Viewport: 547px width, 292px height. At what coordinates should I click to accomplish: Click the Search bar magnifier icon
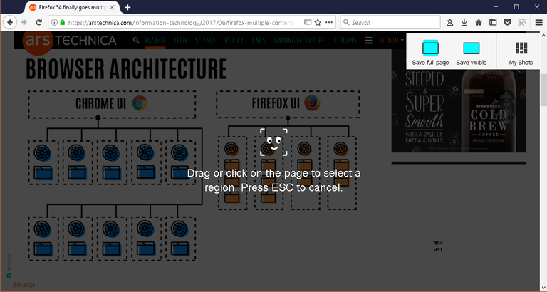tap(346, 22)
